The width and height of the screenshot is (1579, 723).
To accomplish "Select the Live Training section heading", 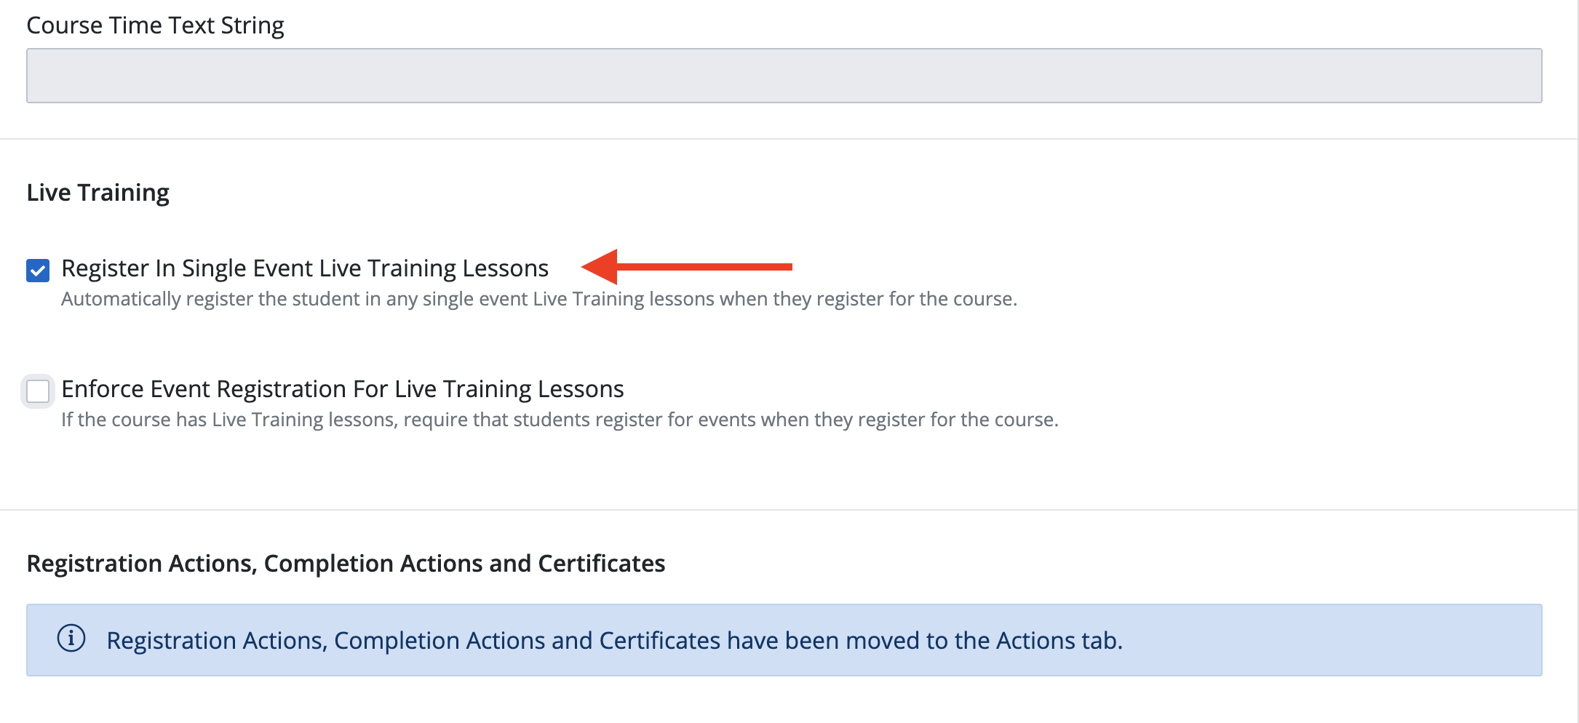I will [98, 193].
